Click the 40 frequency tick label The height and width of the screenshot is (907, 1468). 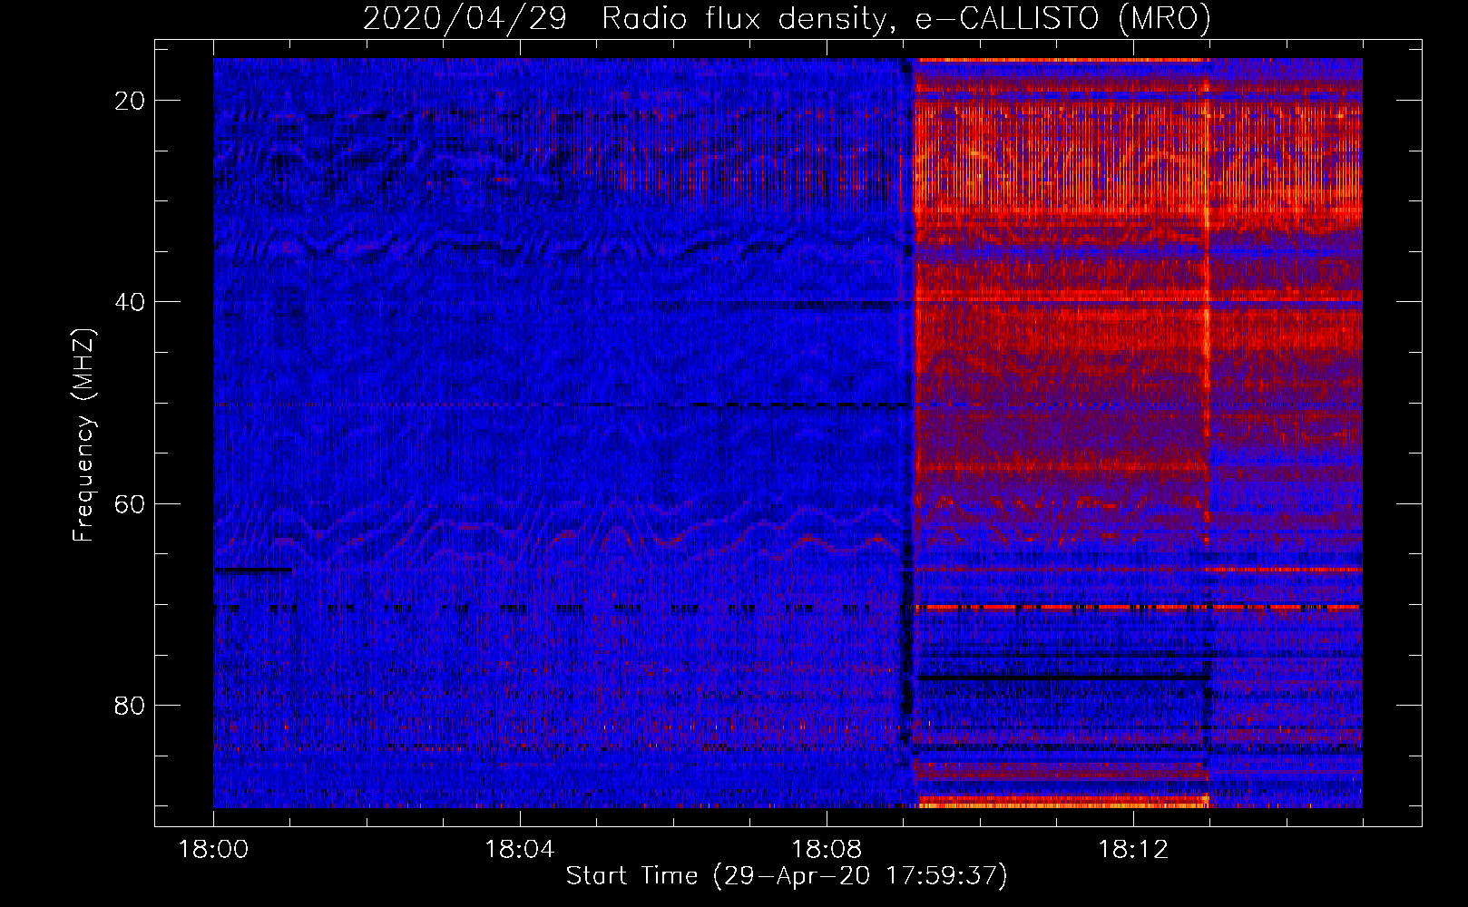[131, 302]
